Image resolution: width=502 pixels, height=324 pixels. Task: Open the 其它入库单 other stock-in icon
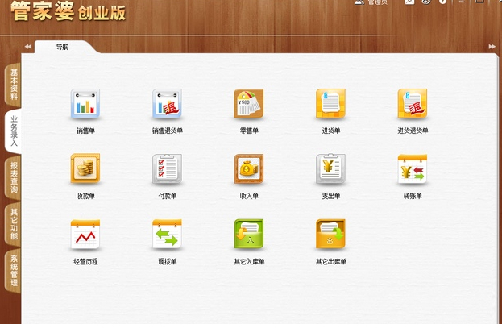click(x=248, y=235)
